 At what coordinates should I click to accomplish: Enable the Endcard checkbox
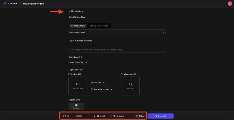pyautogui.click(x=70, y=74)
